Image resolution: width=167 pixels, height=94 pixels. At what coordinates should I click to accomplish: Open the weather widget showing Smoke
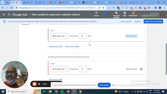[122, 92]
